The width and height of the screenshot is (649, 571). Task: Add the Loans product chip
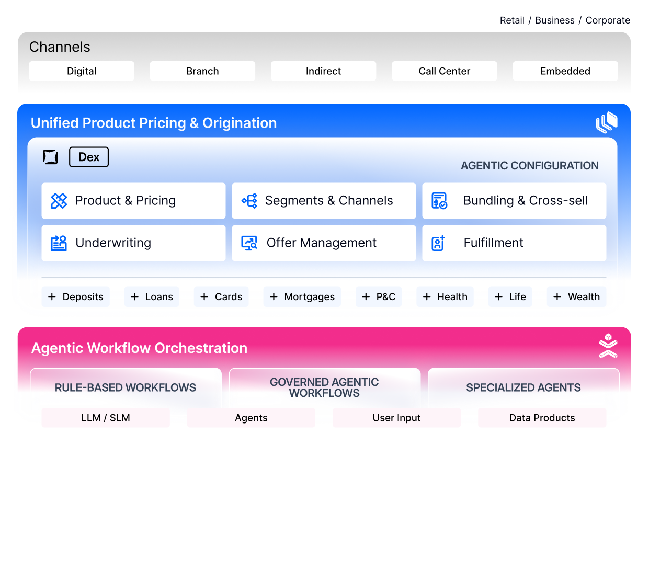[x=152, y=297]
